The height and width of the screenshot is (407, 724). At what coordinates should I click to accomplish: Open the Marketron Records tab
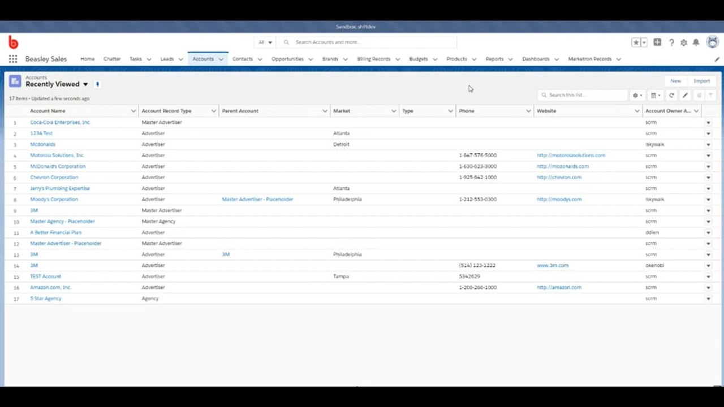coord(590,59)
